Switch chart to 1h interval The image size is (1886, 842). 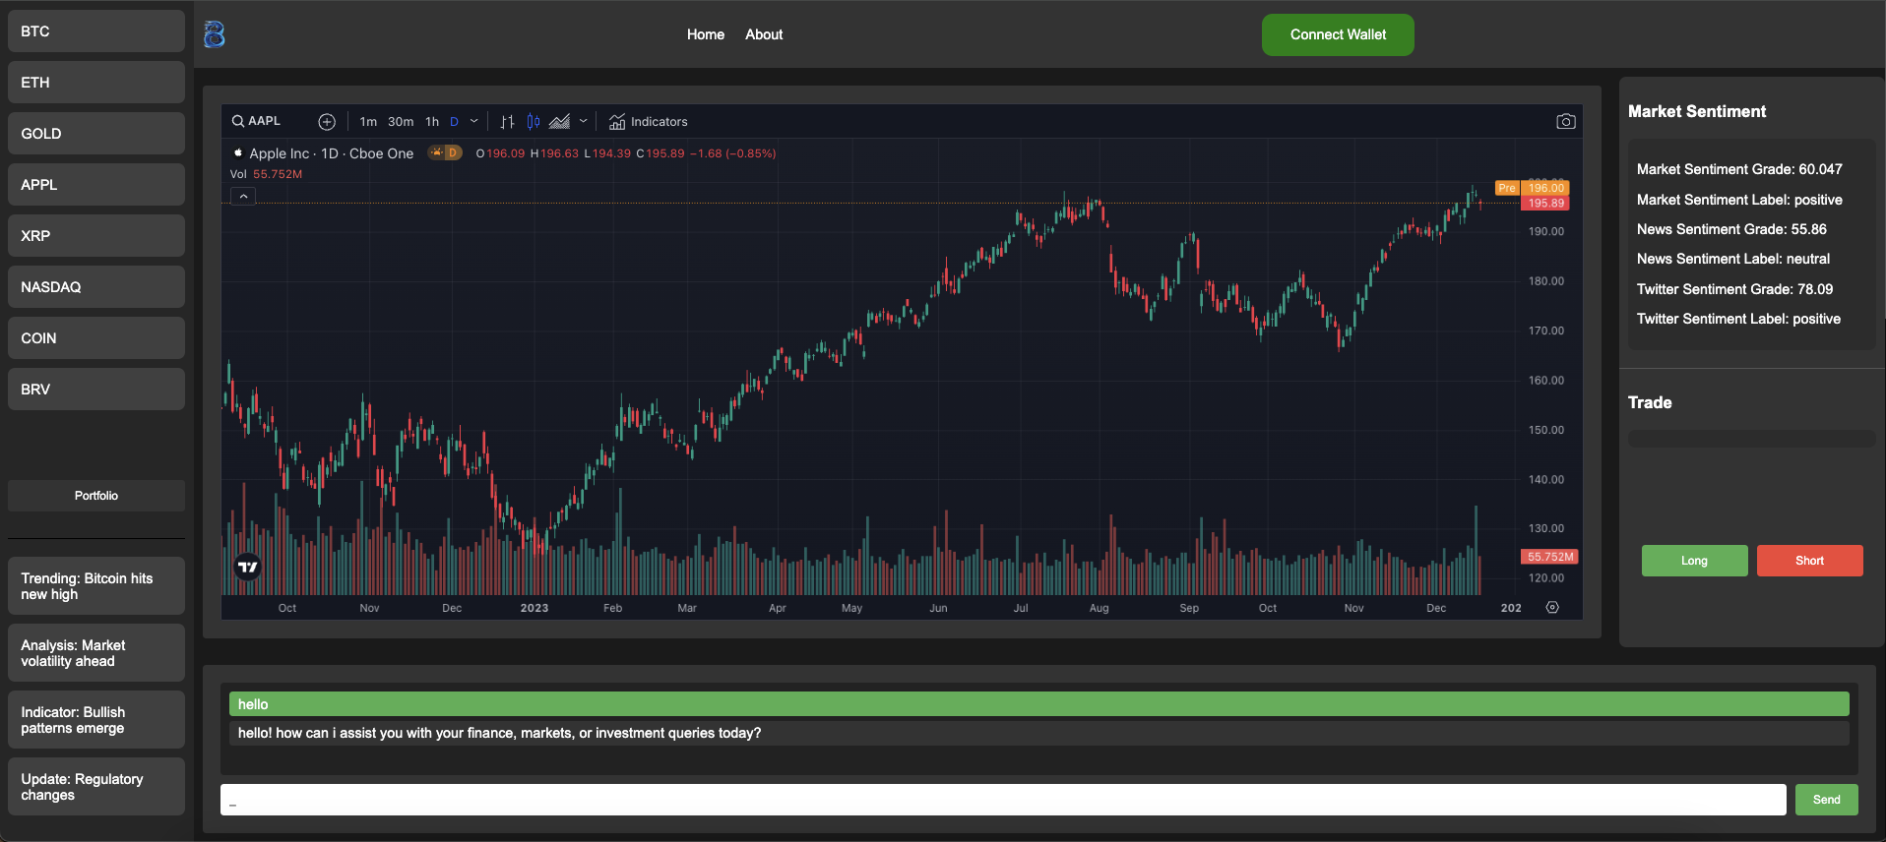coord(432,122)
